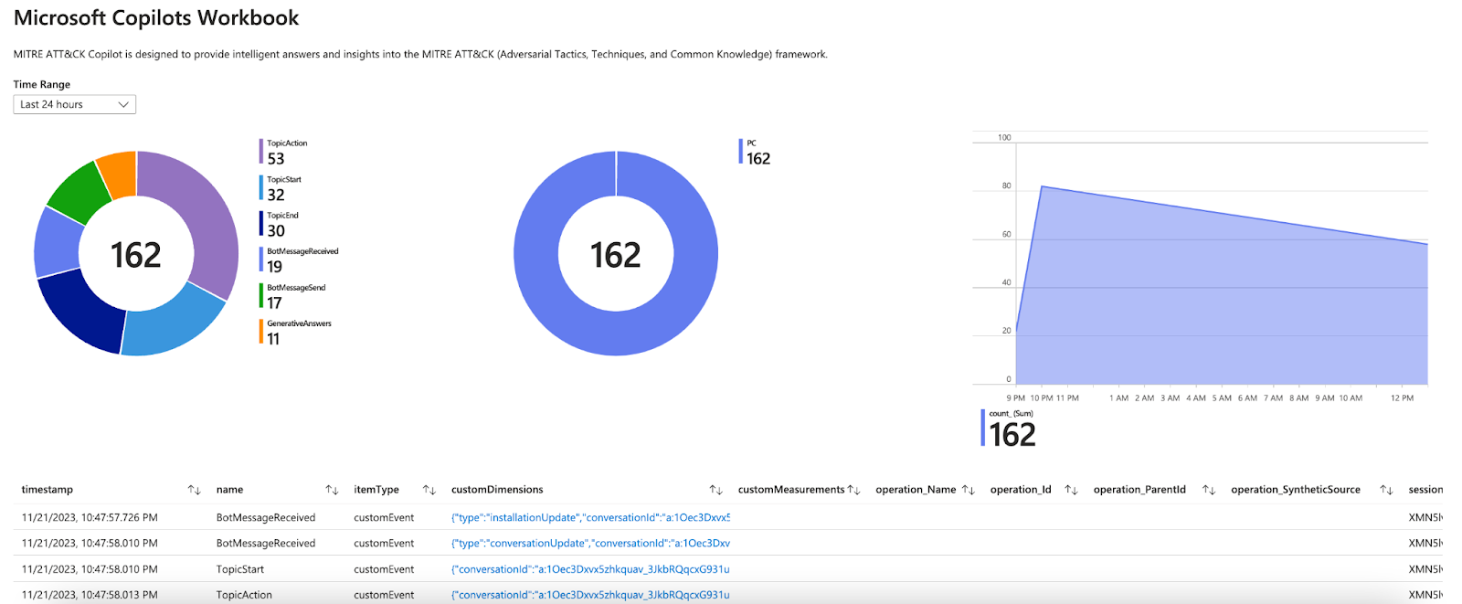Open TopicStart row customDimensions link
Image resolution: width=1462 pixels, height=604 pixels.
590,569
